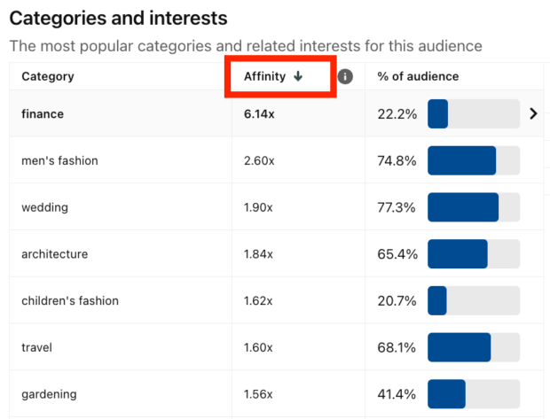Screen dimensions: 550x419
Task: Click the % of audience column header
Action: pyautogui.click(x=418, y=76)
